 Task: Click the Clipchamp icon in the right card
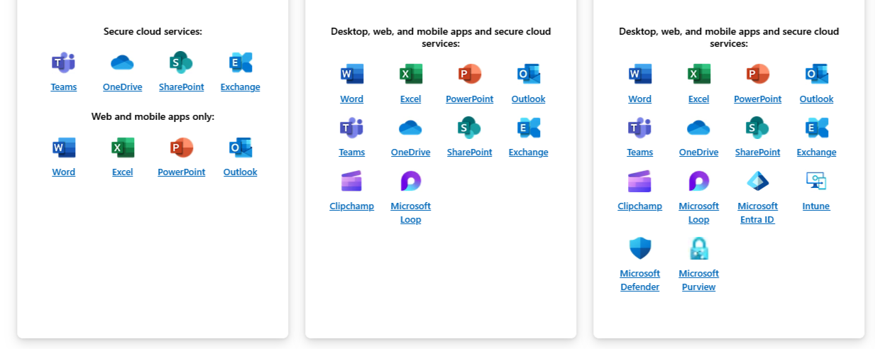click(640, 181)
